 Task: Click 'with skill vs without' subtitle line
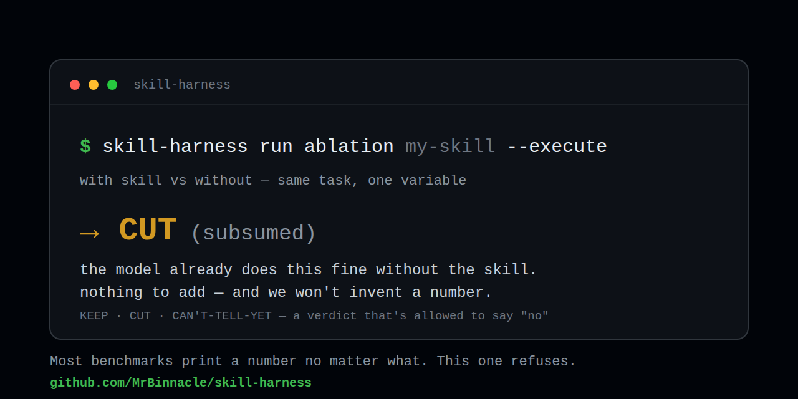[273, 181]
